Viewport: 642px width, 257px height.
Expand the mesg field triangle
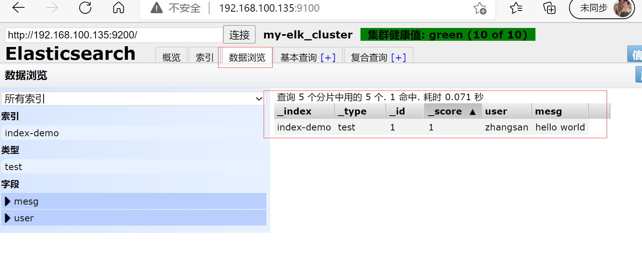point(7,201)
